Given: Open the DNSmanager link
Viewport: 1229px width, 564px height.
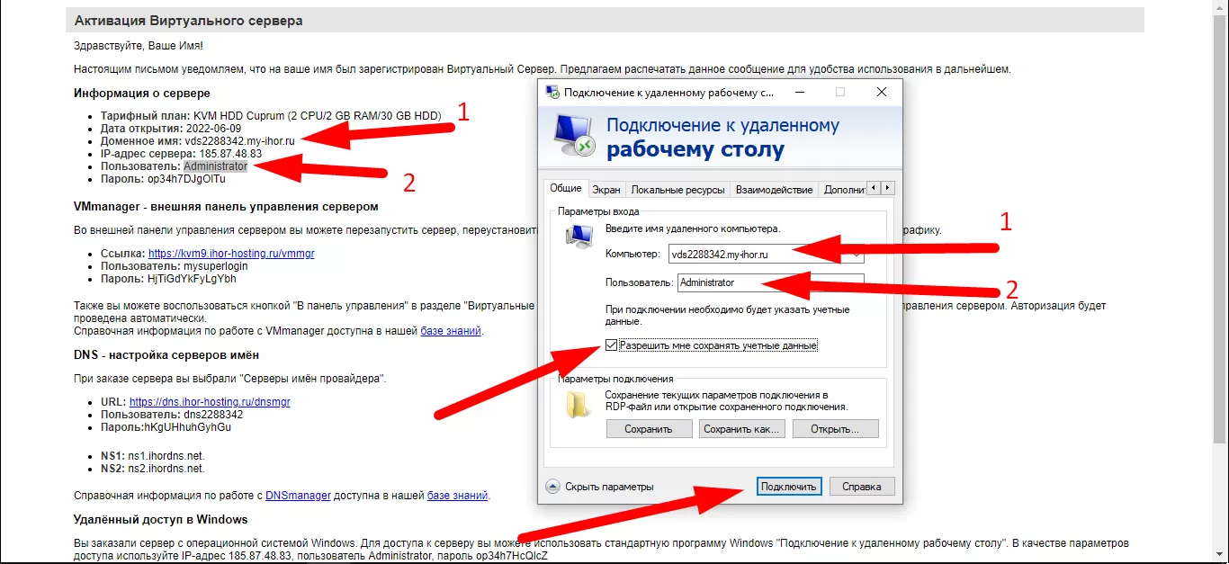Looking at the screenshot, I should point(298,495).
